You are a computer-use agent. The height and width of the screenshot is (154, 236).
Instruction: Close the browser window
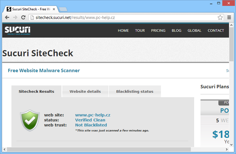click(229, 3)
